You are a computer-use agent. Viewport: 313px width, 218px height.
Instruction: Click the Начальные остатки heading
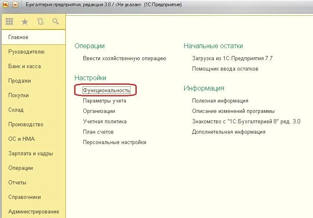coord(213,46)
